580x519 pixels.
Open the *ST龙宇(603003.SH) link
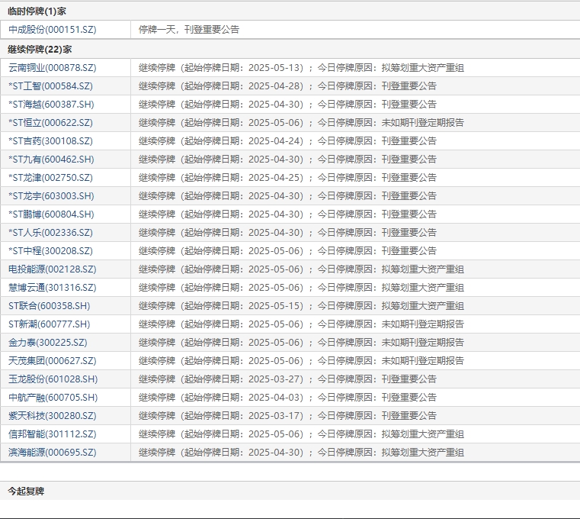tap(51, 196)
